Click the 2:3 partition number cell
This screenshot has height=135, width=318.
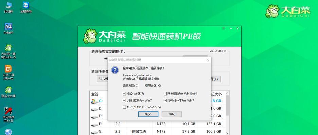click(118, 131)
